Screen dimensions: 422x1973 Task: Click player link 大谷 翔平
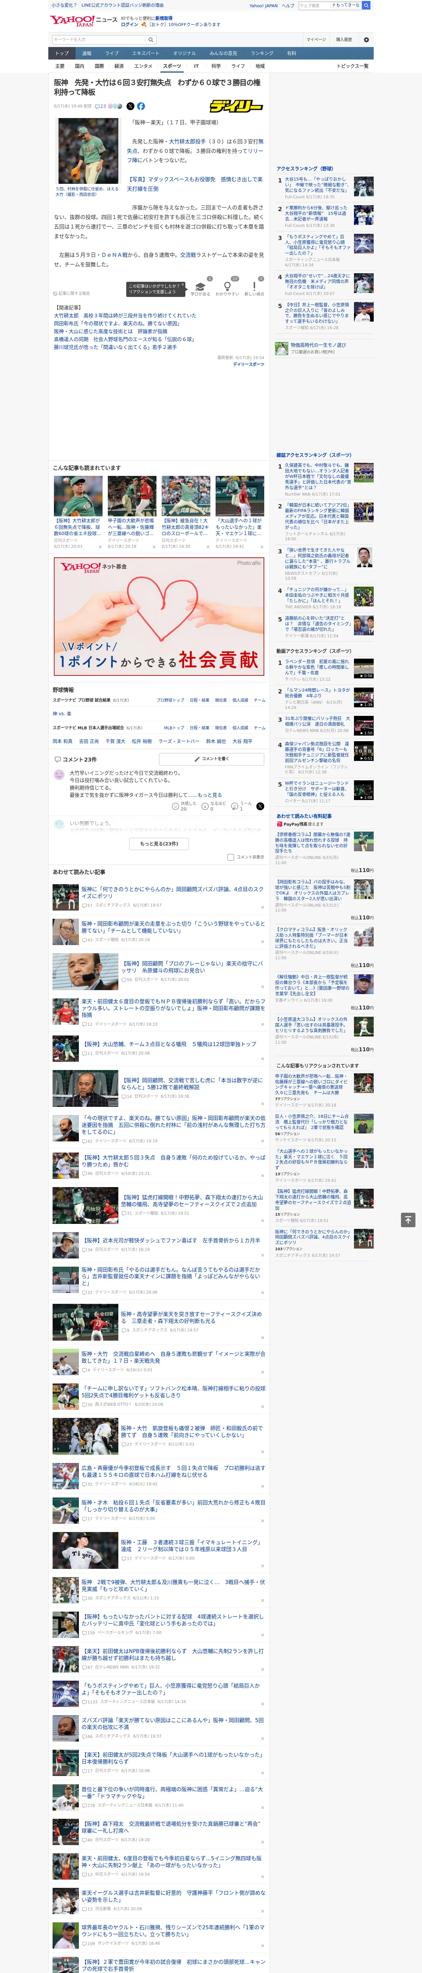pyautogui.click(x=242, y=742)
